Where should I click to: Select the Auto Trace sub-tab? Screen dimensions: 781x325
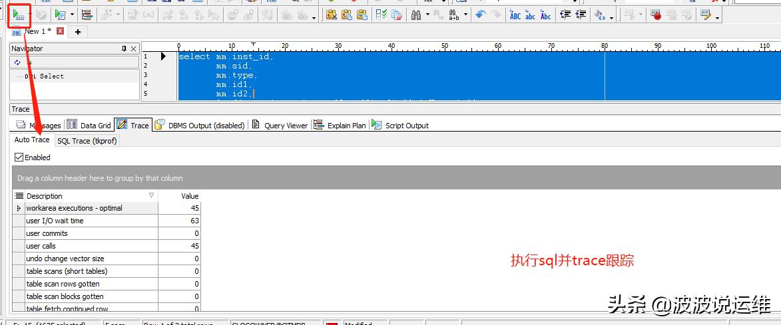click(x=32, y=140)
